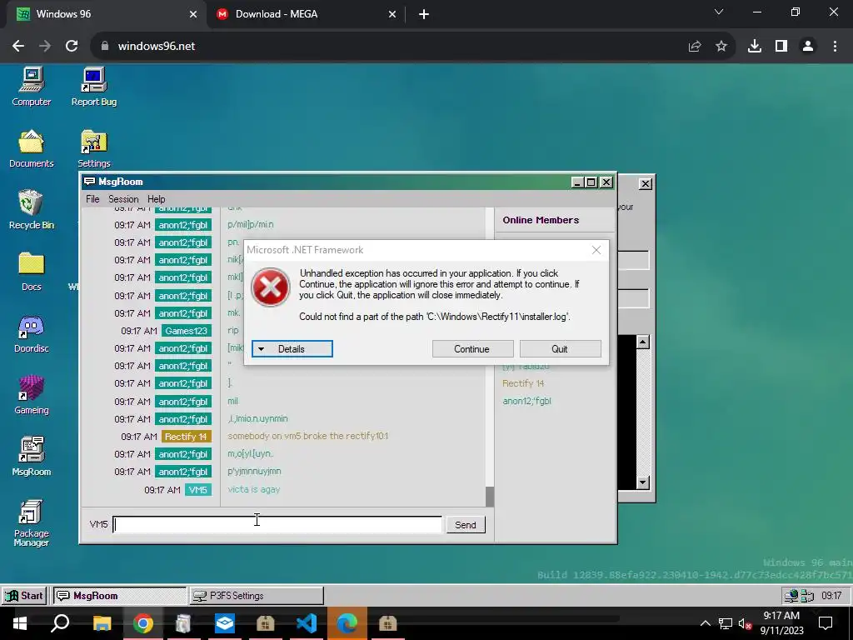The image size is (853, 640).
Task: Click Continue in the .NET Framework dialog
Action: (472, 349)
